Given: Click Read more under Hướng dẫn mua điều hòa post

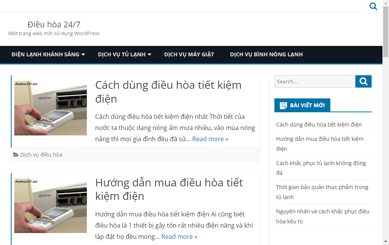Looking at the screenshot, I should point(179,237).
